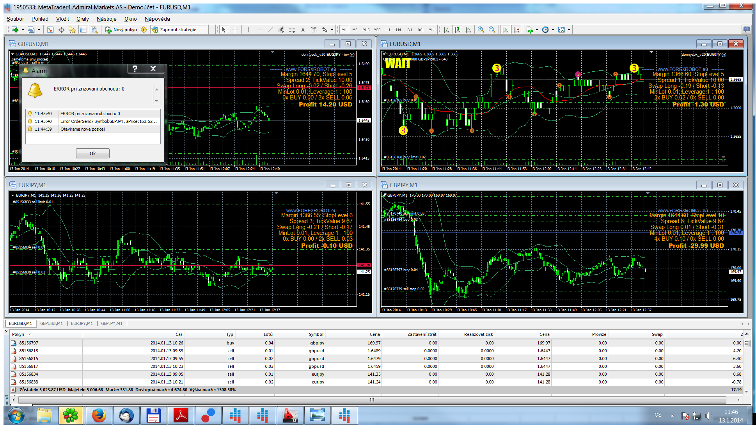Open the chart templates icon
This screenshot has width=756, height=426.
[x=561, y=30]
